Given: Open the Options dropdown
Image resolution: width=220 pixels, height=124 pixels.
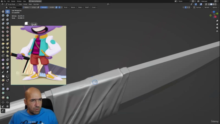Looking at the screenshot, I should (x=215, y=7).
